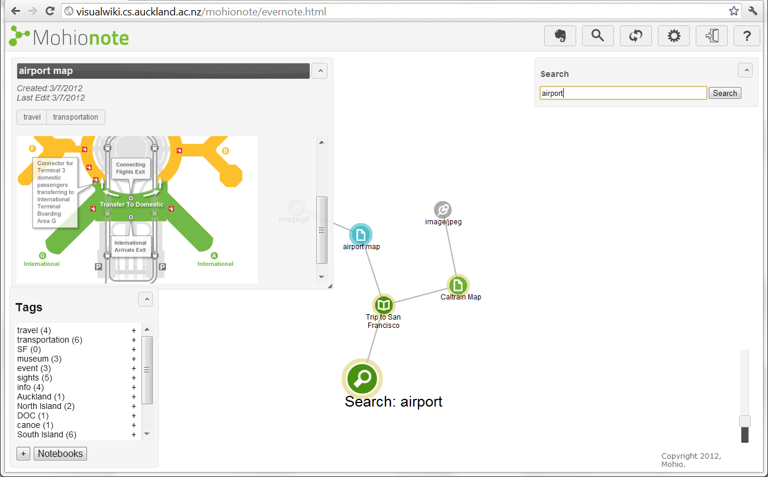Select the SF (0) tag
The image size is (768, 477).
point(29,349)
